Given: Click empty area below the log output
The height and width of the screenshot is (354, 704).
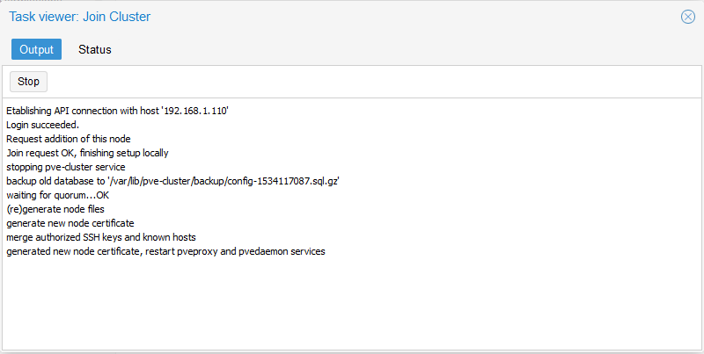Looking at the screenshot, I should click(x=352, y=307).
